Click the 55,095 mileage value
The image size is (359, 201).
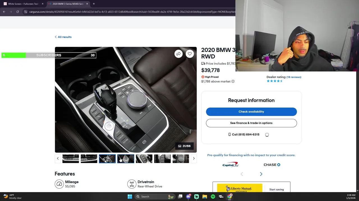pyautogui.click(x=70, y=186)
